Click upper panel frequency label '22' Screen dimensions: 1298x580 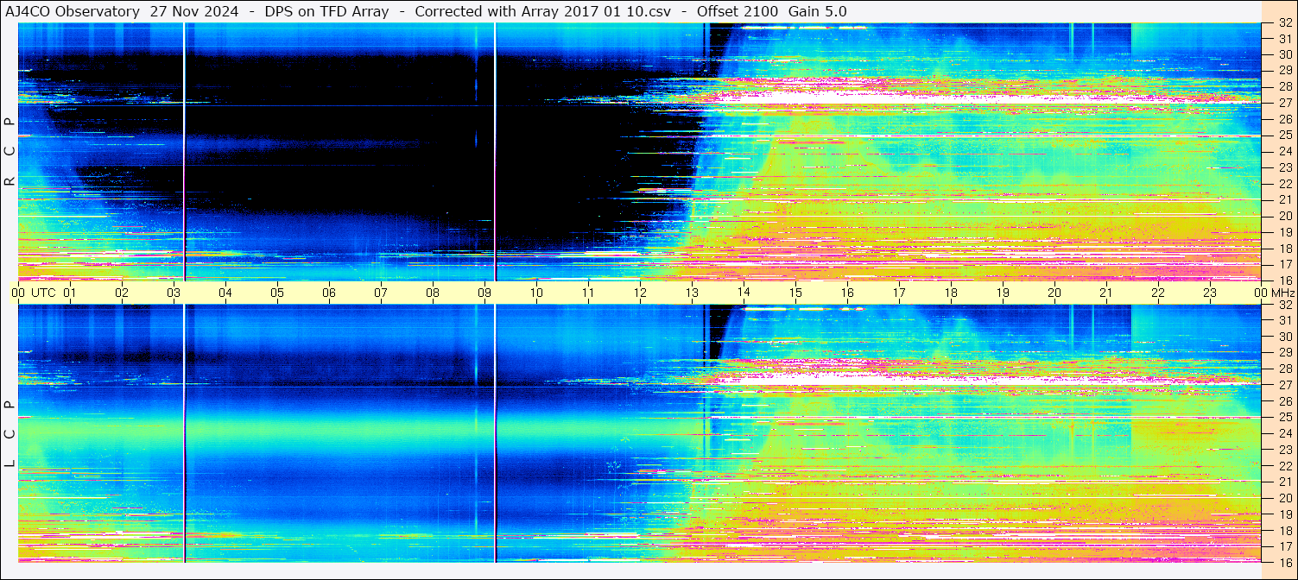(1284, 184)
